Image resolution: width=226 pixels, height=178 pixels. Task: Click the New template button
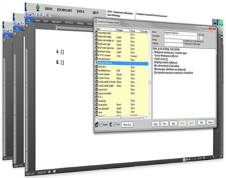[164, 124]
